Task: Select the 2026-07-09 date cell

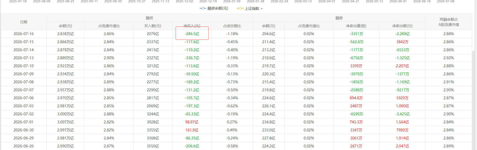Action: point(24,74)
